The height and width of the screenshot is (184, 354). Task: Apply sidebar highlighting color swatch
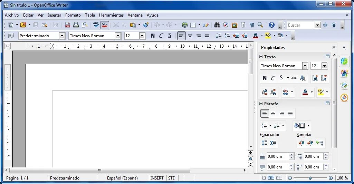pyautogui.click(x=320, y=92)
